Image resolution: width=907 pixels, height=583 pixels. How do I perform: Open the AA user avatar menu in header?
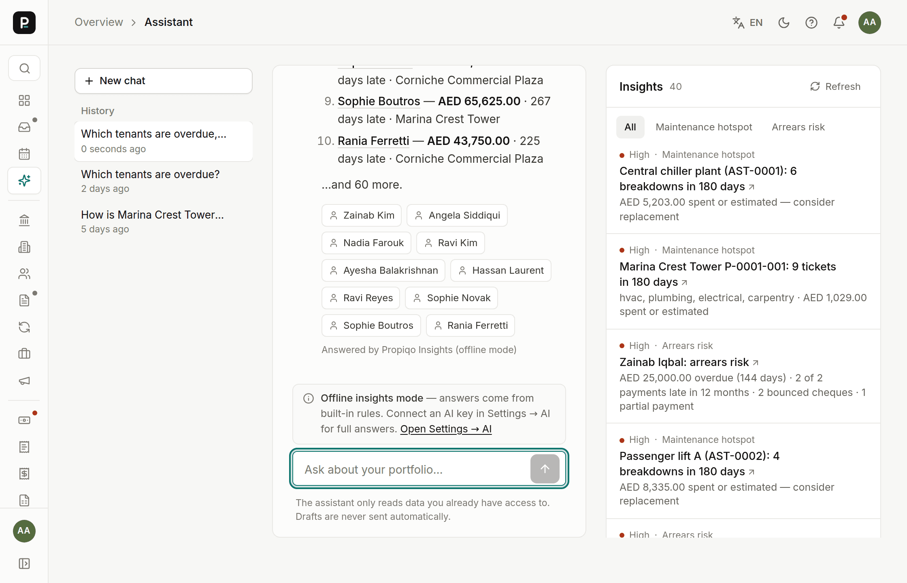(x=870, y=23)
